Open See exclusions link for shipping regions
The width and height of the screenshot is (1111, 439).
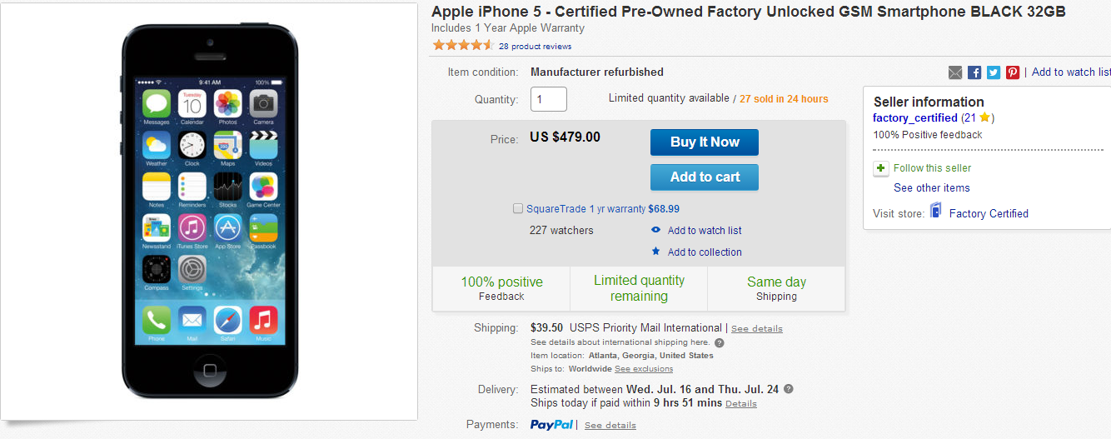click(x=644, y=369)
